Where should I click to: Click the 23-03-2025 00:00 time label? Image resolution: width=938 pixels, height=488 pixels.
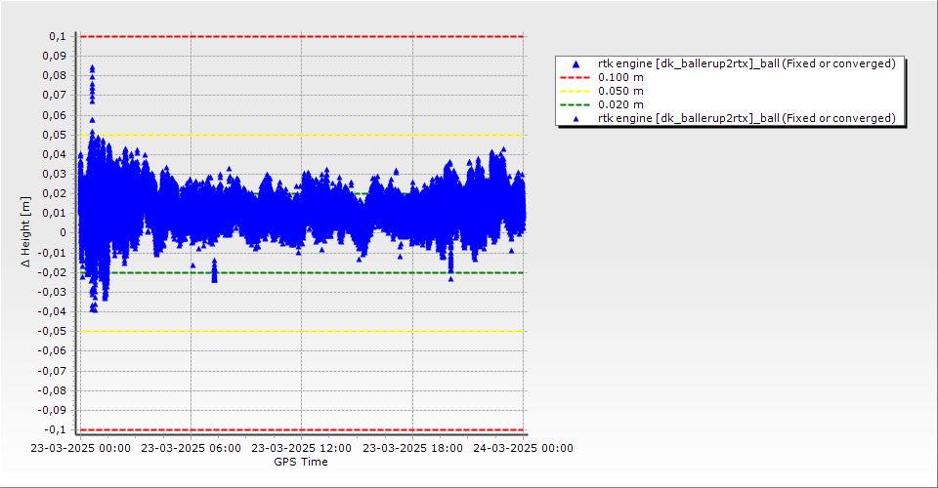point(81,448)
